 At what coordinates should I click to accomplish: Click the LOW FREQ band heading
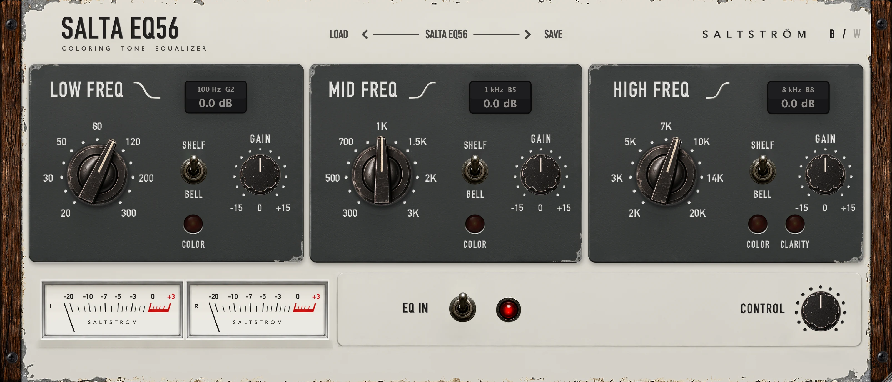coord(87,90)
